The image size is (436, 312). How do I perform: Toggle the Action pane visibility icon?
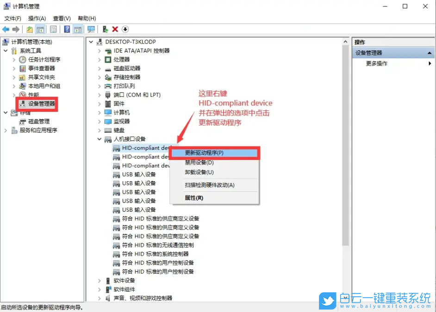[x=78, y=29]
